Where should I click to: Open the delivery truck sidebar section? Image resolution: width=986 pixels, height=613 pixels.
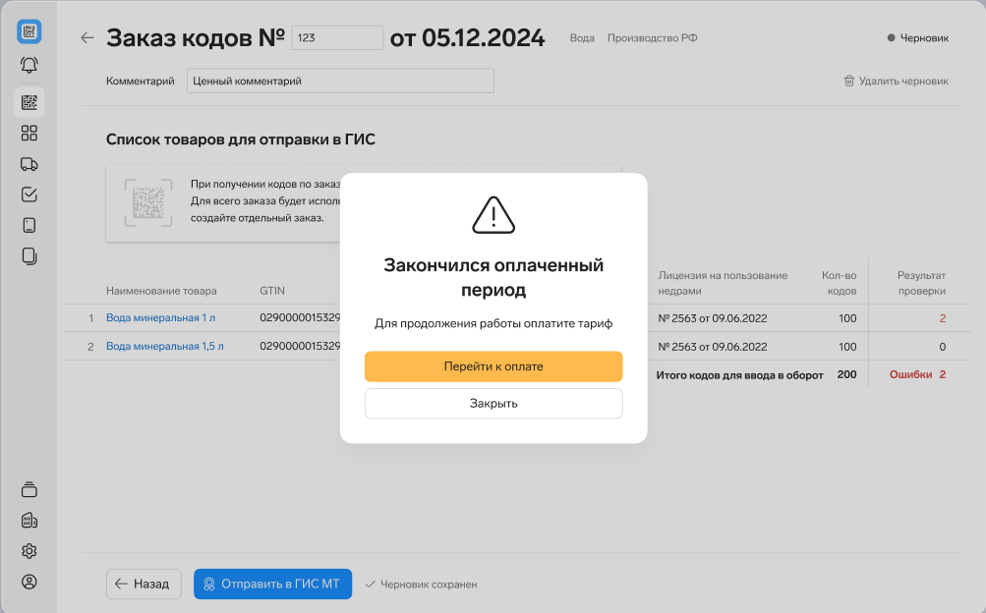[x=29, y=164]
